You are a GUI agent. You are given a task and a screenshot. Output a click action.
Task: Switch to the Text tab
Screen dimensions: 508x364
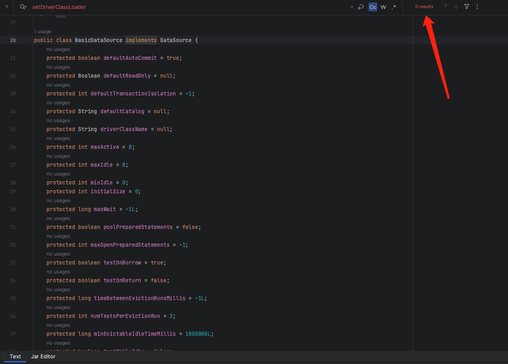pos(15,356)
